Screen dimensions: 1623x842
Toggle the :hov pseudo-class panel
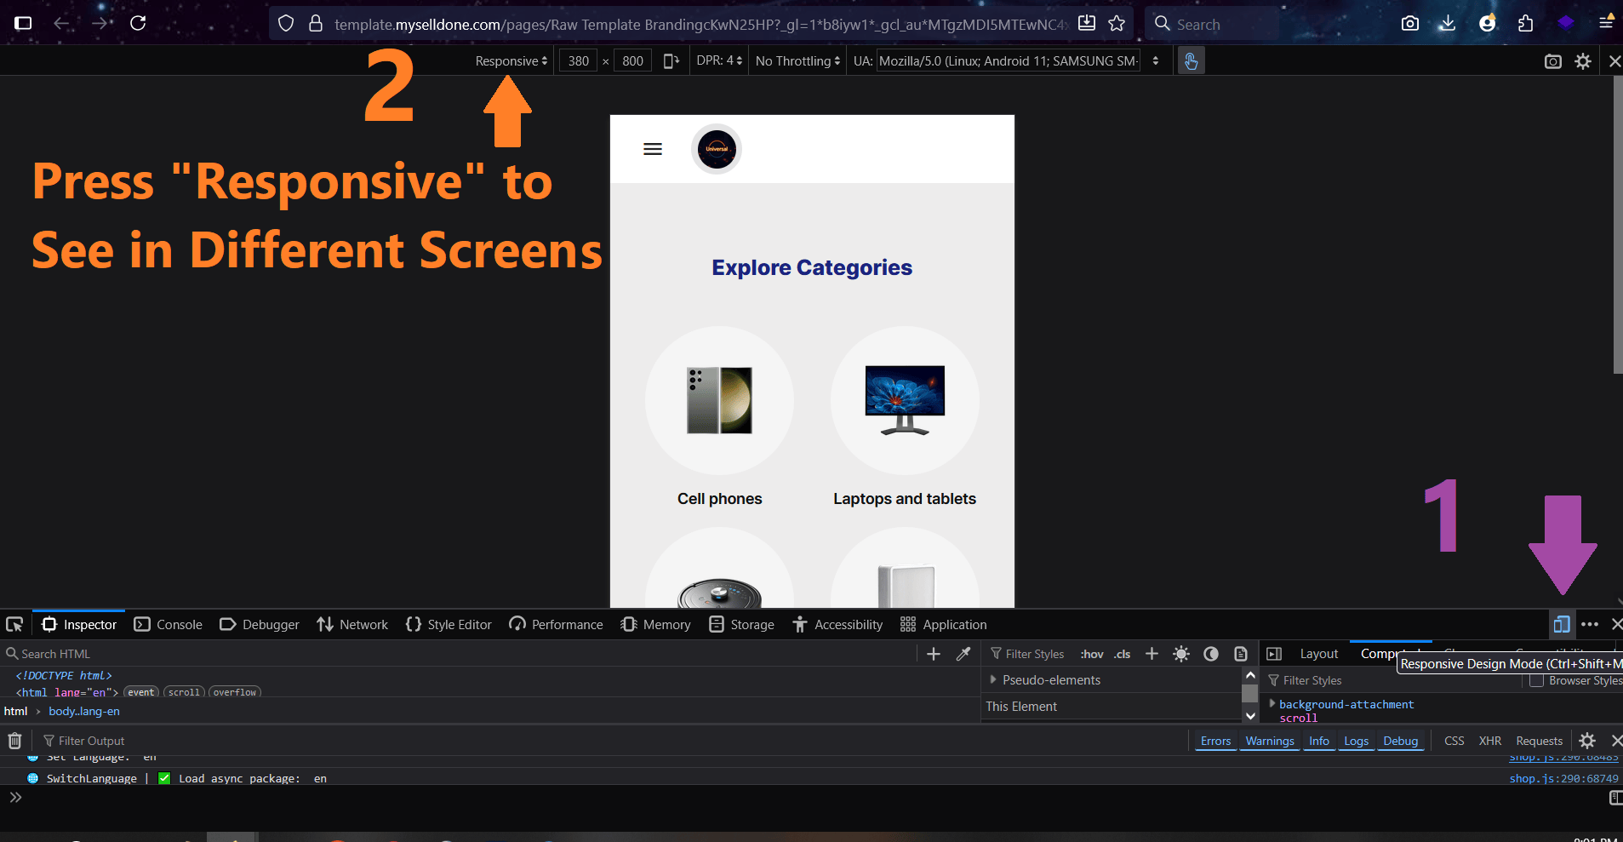[x=1092, y=654]
